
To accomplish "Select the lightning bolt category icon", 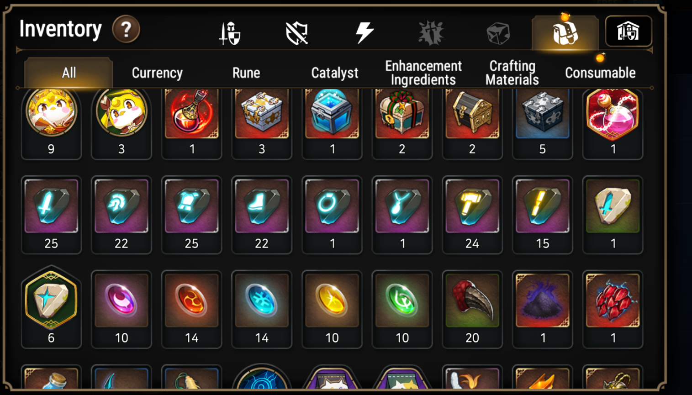I will coord(364,33).
